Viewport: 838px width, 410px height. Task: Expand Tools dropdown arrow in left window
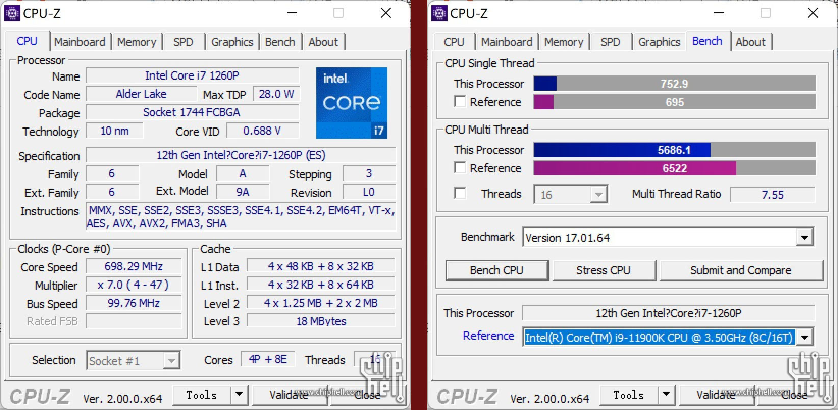pyautogui.click(x=239, y=394)
